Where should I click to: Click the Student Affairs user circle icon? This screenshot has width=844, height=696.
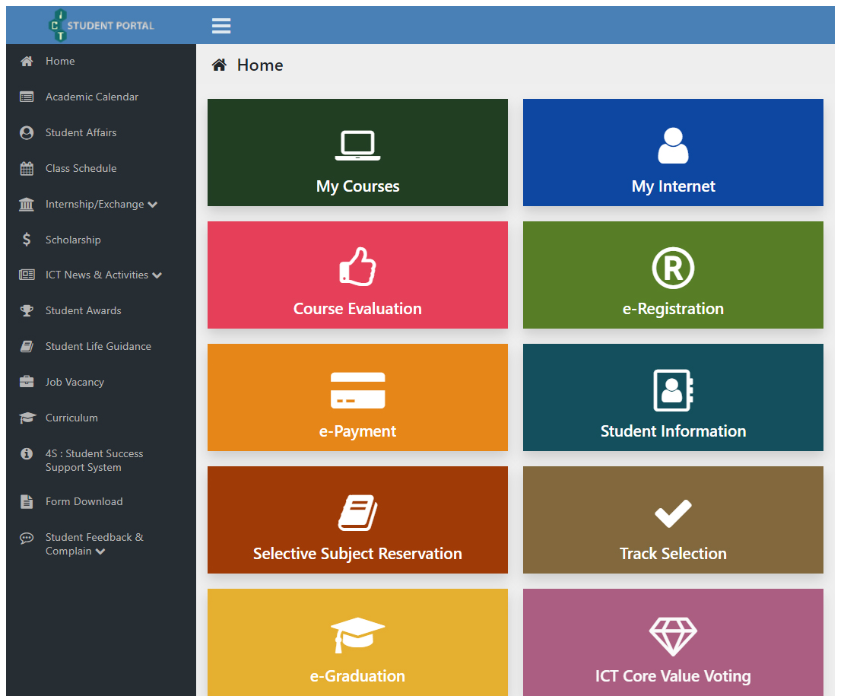(x=27, y=132)
